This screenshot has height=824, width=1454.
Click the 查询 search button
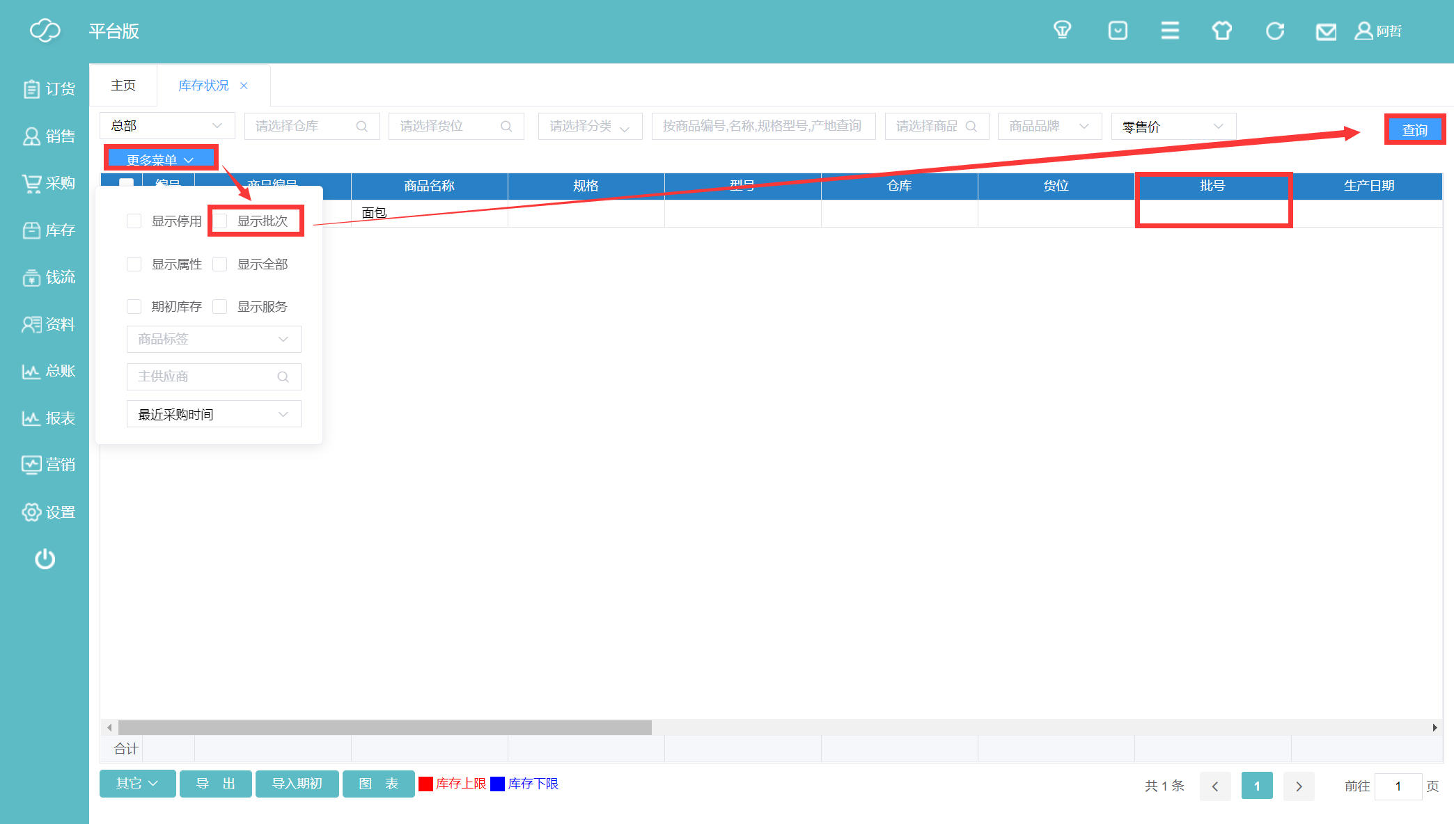(x=1414, y=129)
